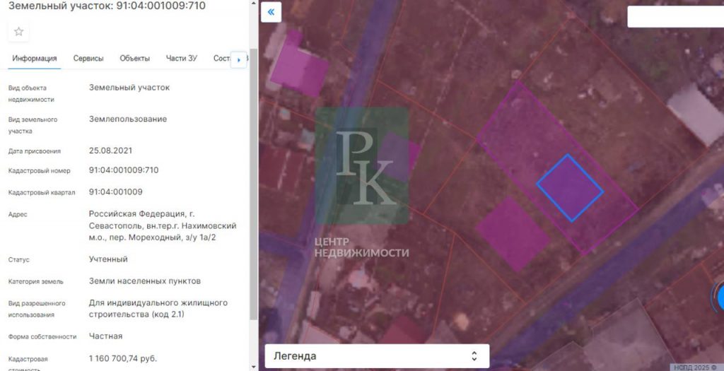Image resolution: width=724 pixels, height=371 pixels.
Task: Click the НСПД 2025 copyright label
Action: (x=696, y=367)
